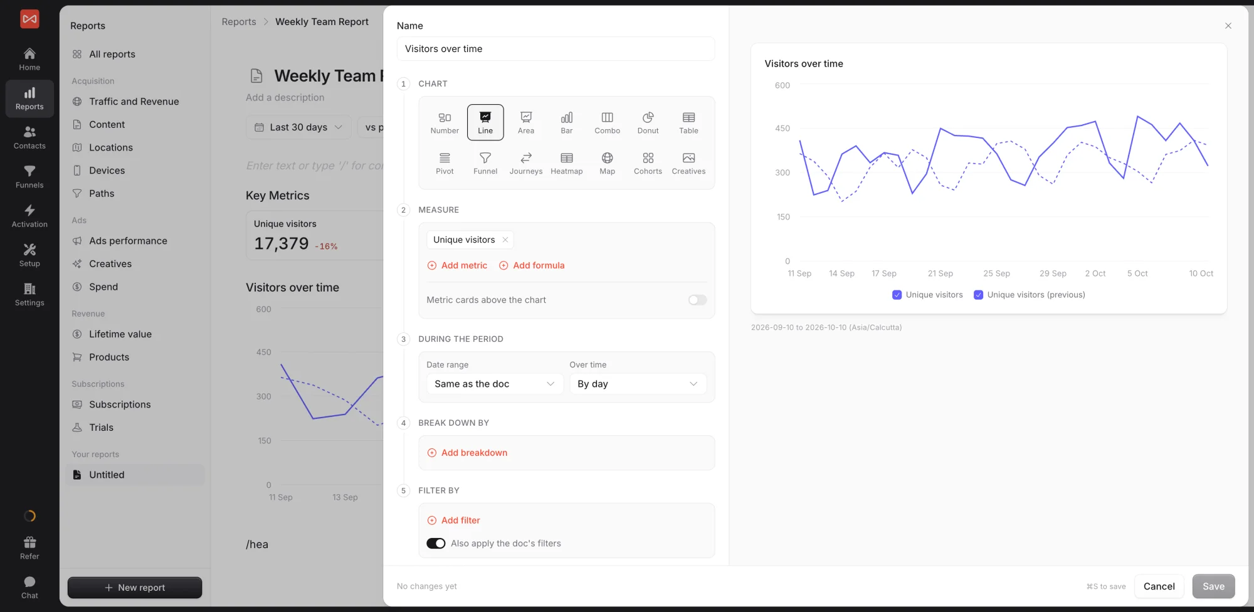Expand the Last 30 days date picker
Image resolution: width=1254 pixels, height=612 pixels.
(x=298, y=127)
